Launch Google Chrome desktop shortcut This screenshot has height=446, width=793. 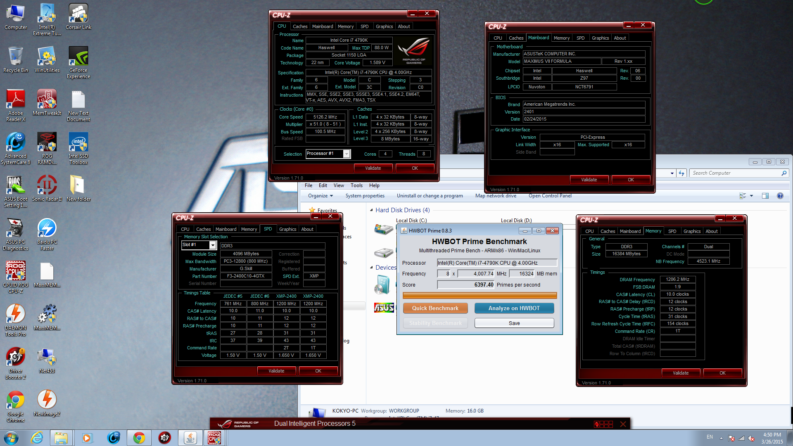[x=16, y=406]
